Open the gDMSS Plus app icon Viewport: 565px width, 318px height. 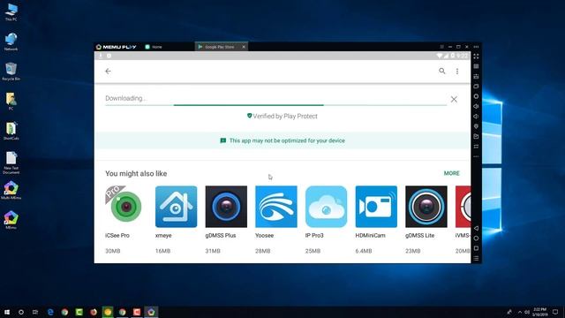pyautogui.click(x=226, y=207)
